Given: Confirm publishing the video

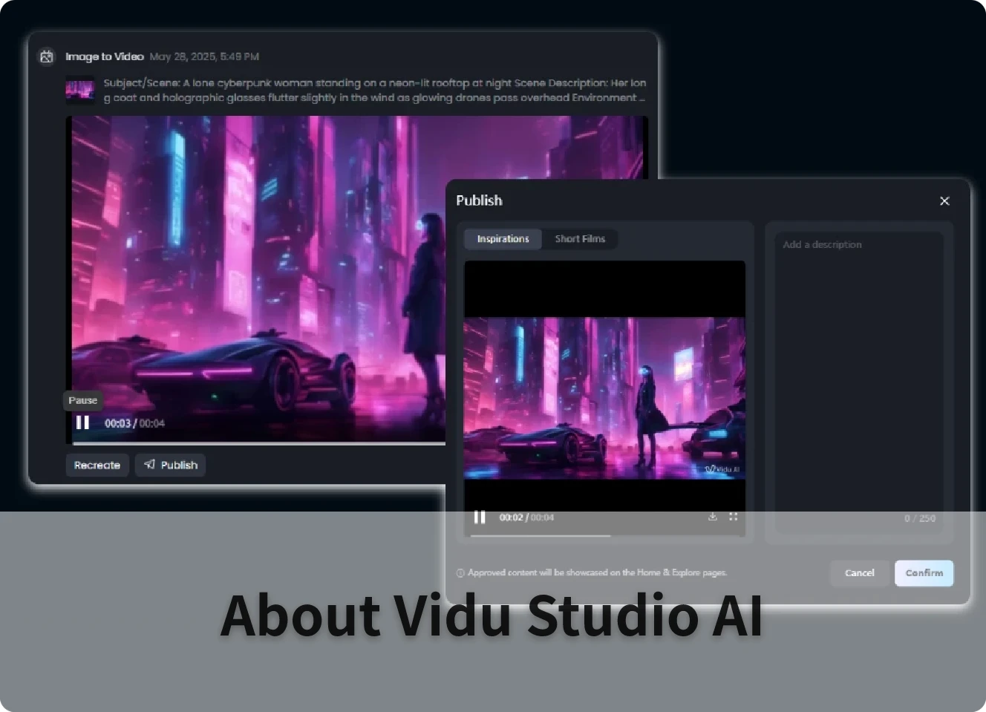Looking at the screenshot, I should coord(924,572).
